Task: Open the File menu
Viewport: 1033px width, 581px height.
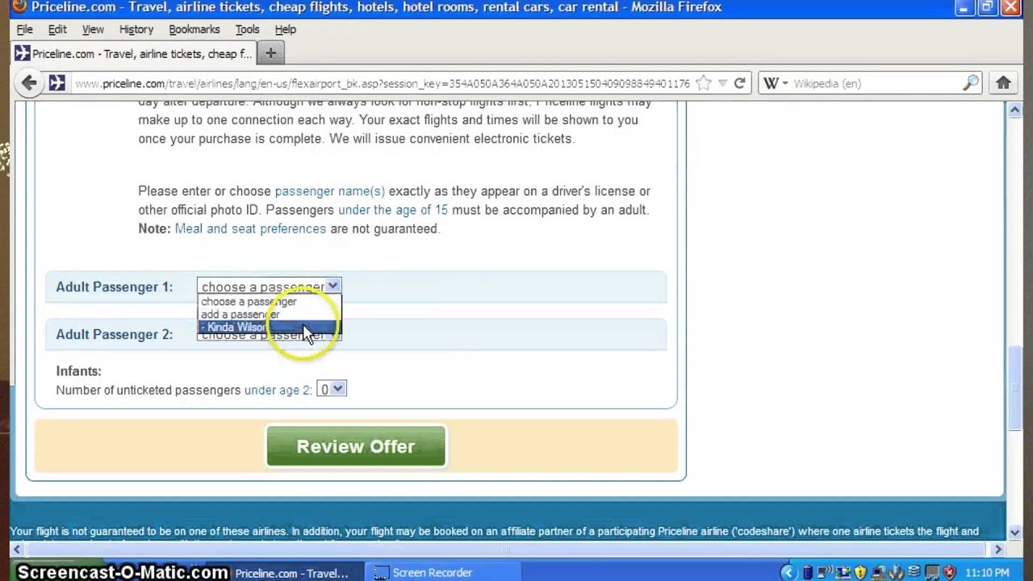Action: click(24, 29)
